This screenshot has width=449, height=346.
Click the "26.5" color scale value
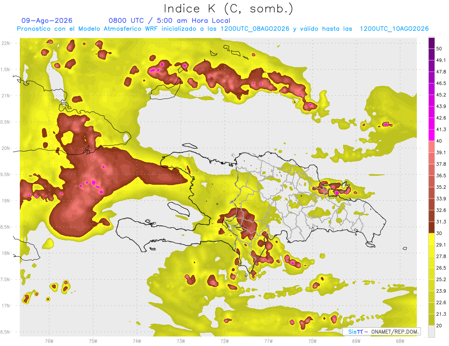[x=441, y=268]
